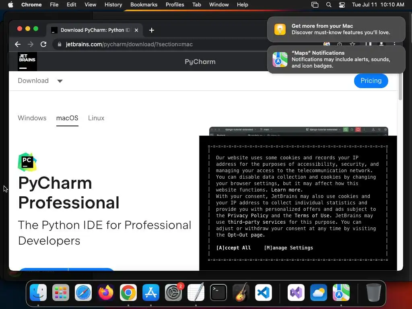Screen dimensions: 412x309
Task: Open the Terms of Use link
Action: [312, 216]
